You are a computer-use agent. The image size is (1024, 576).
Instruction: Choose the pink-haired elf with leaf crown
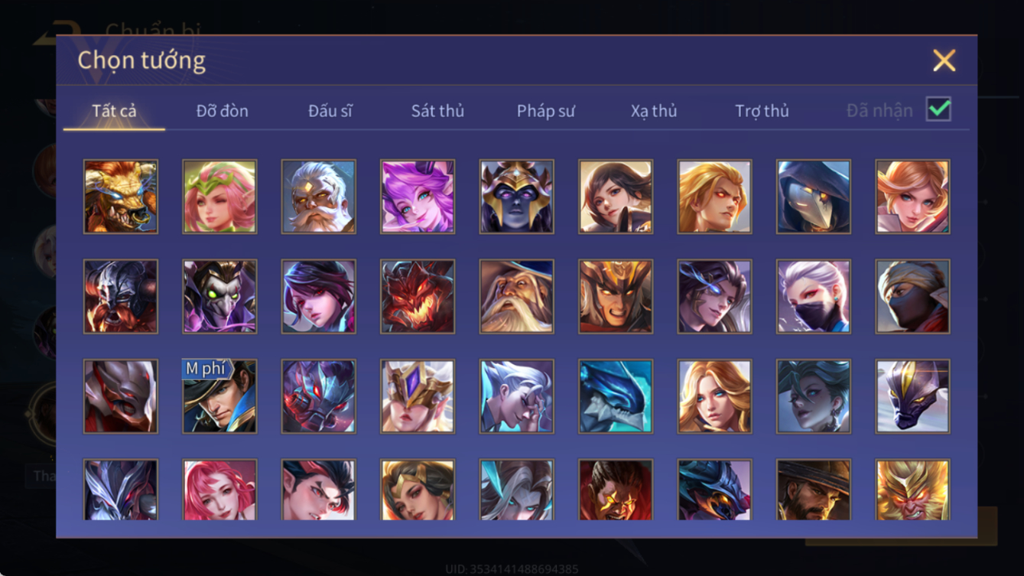click(219, 197)
